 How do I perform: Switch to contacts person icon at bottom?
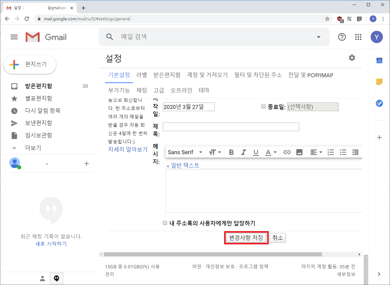(42, 279)
